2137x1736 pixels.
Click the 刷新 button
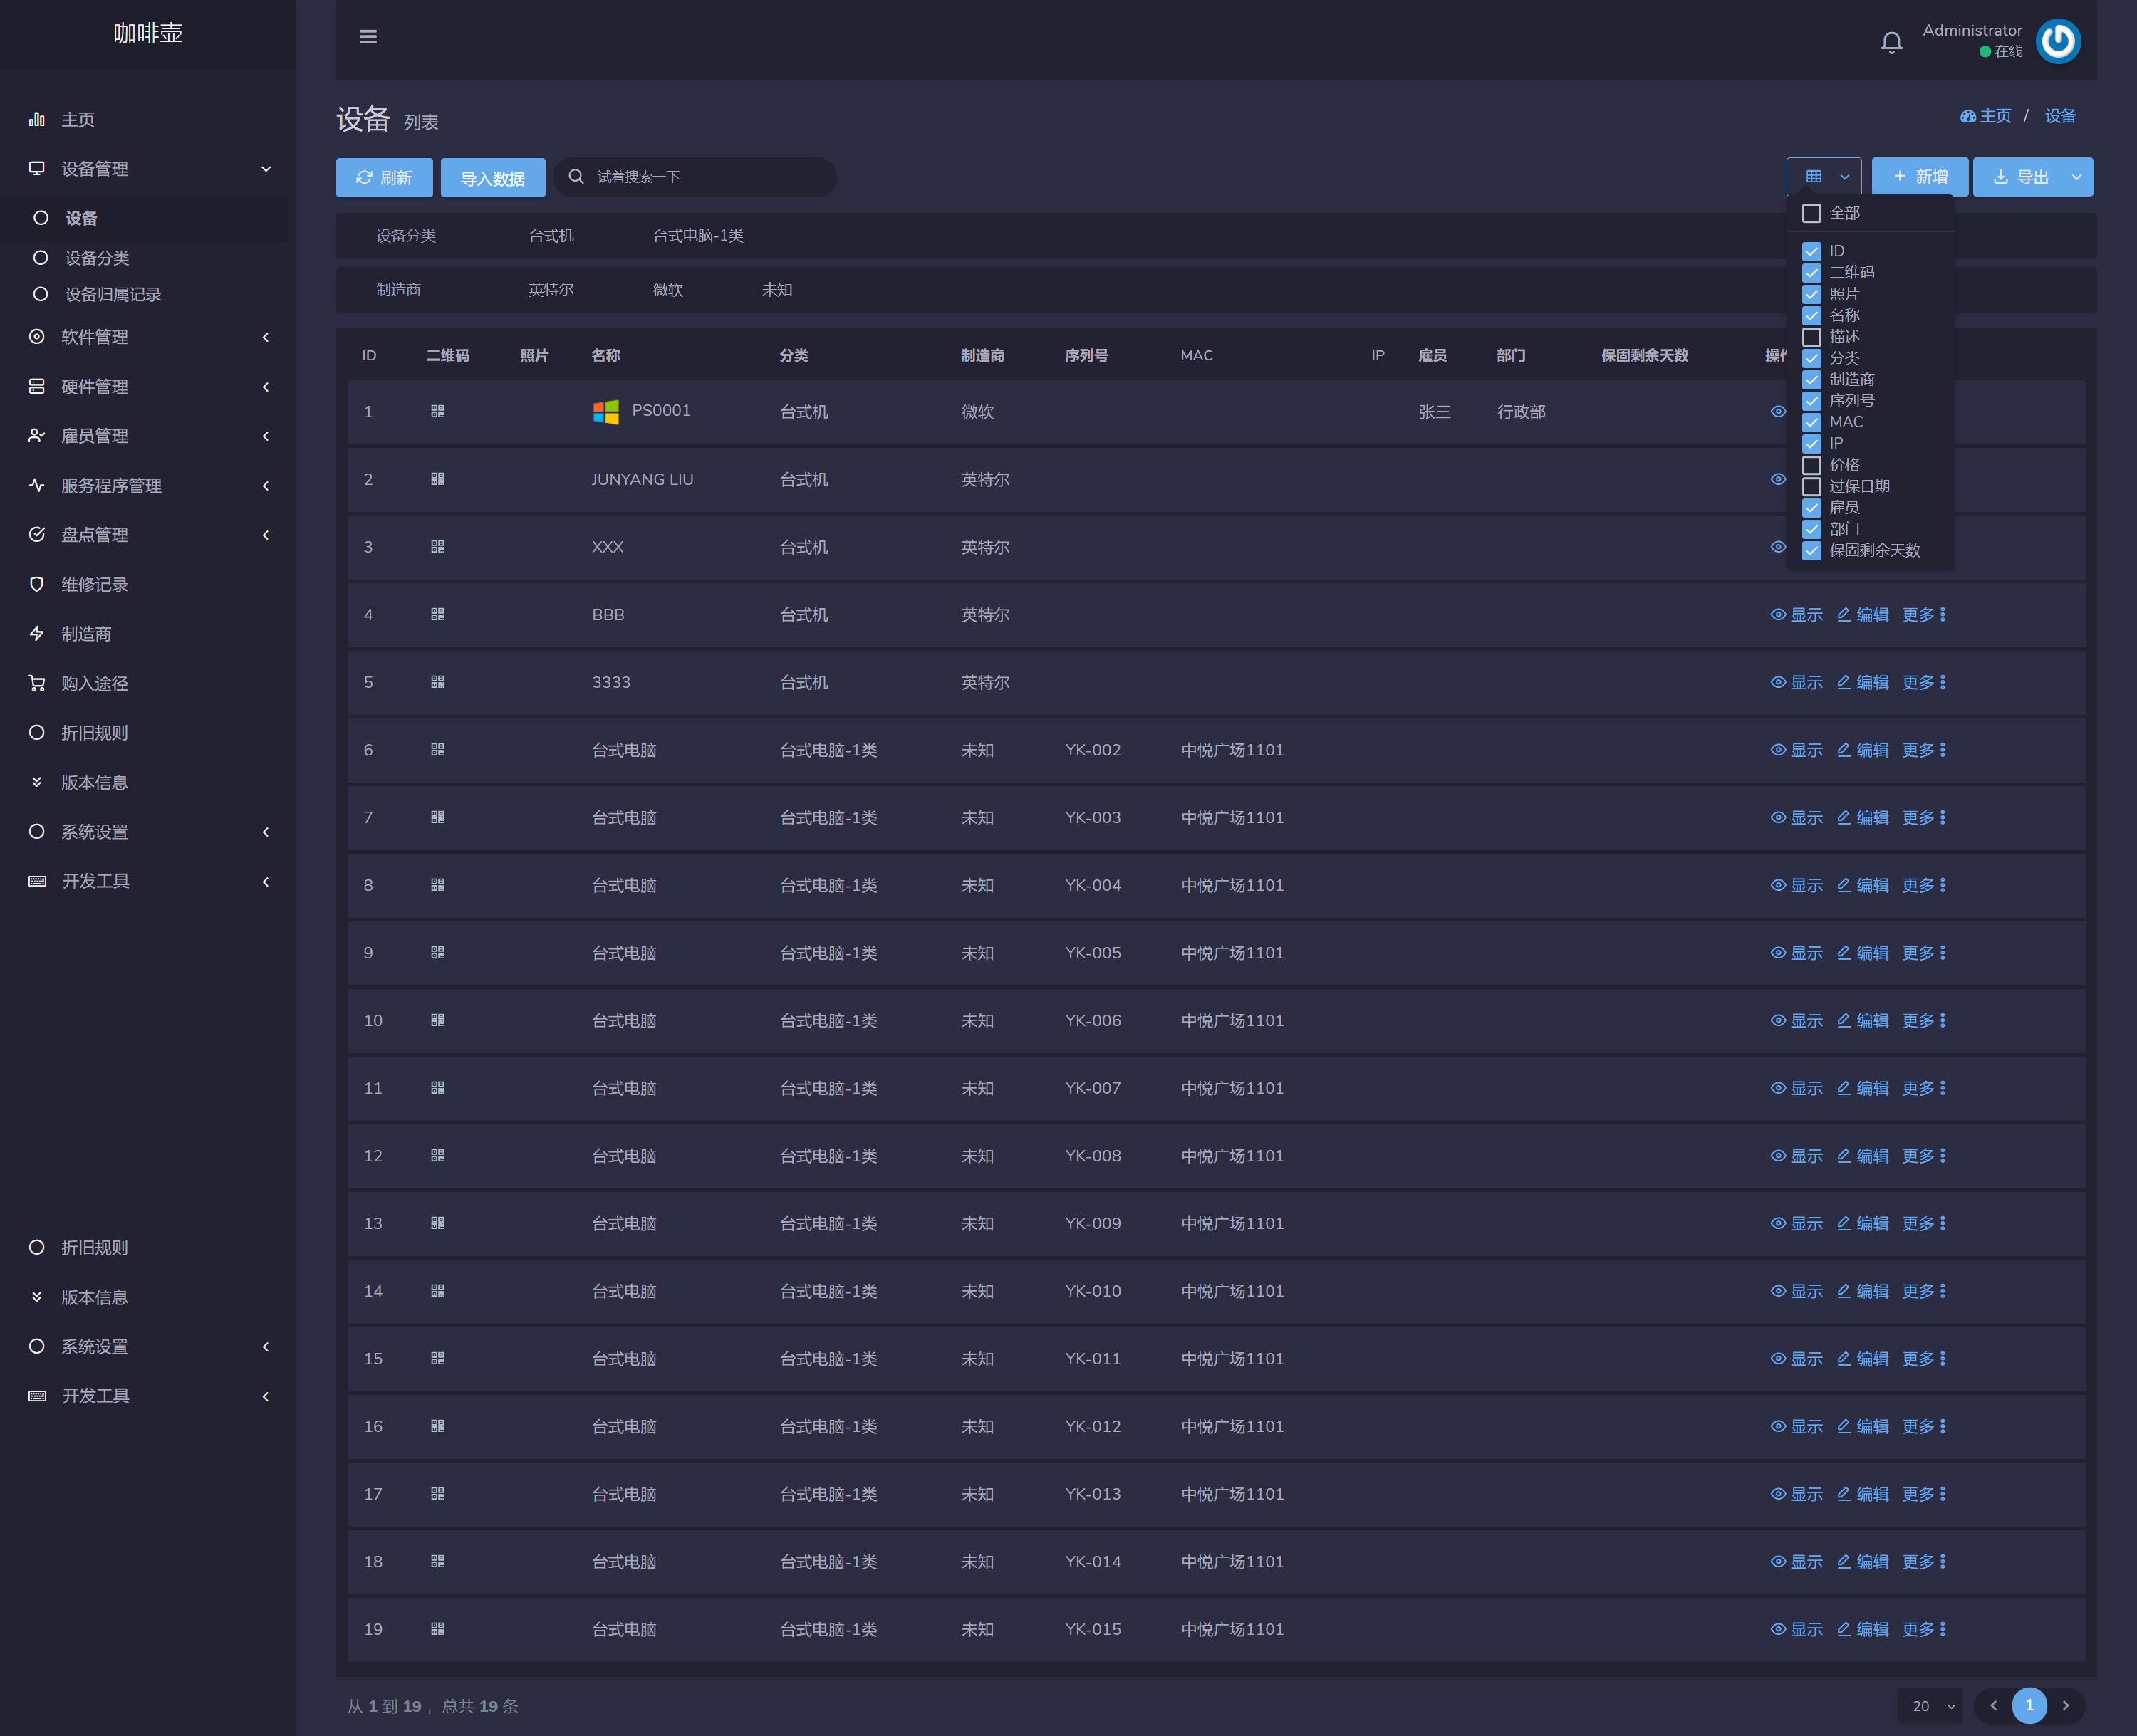point(384,177)
